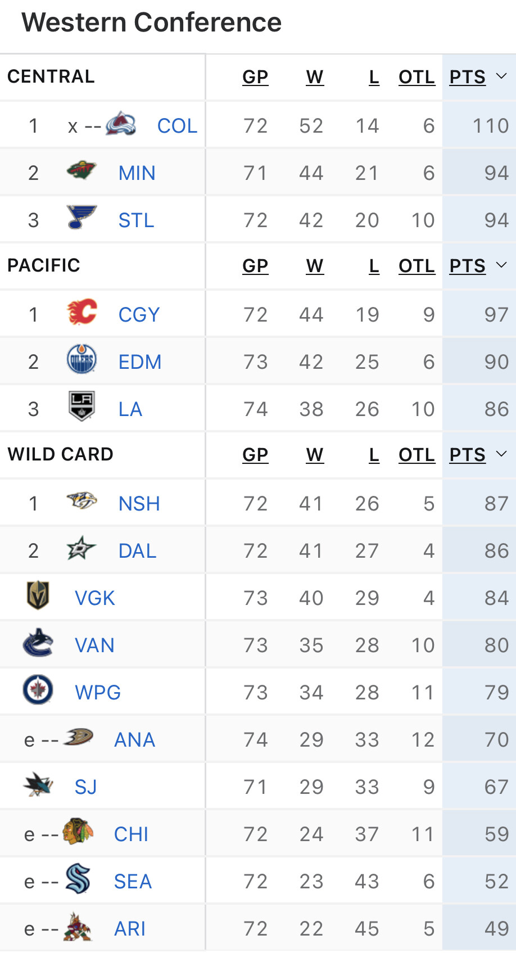Select the Calgary Flames logo icon
This screenshot has height=953, width=516.
click(x=82, y=313)
